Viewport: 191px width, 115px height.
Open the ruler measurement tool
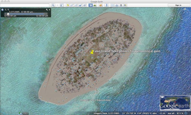107,5
